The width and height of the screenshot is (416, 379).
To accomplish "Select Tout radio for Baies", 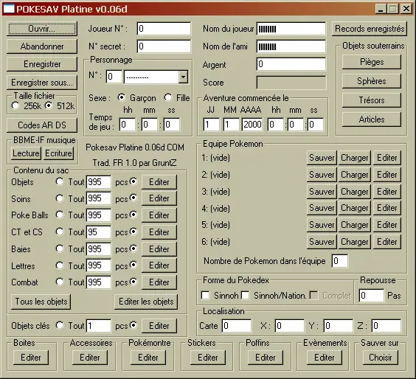I will [x=60, y=248].
